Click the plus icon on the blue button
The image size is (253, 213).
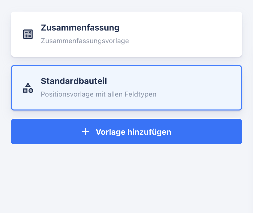coord(86,132)
